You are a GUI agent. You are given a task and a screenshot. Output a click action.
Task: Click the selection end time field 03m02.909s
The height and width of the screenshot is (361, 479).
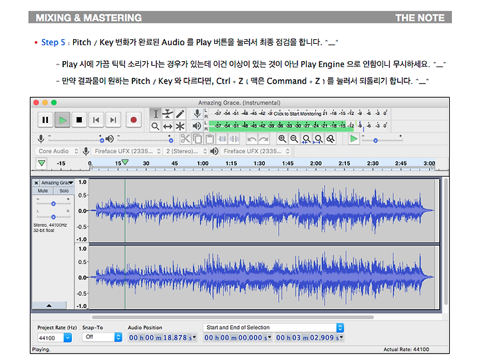(x=309, y=338)
